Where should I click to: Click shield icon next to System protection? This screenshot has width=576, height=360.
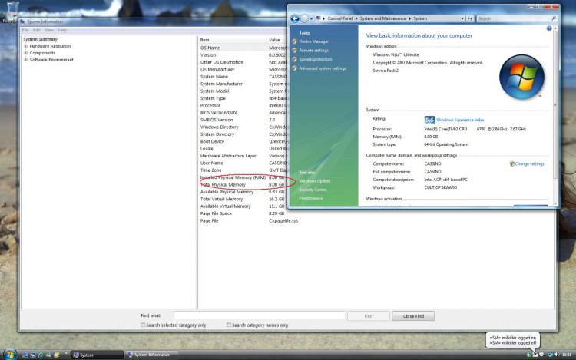coord(294,59)
